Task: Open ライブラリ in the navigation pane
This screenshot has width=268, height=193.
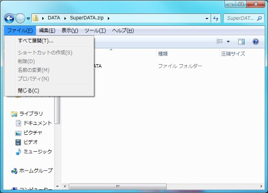Action: [31, 114]
